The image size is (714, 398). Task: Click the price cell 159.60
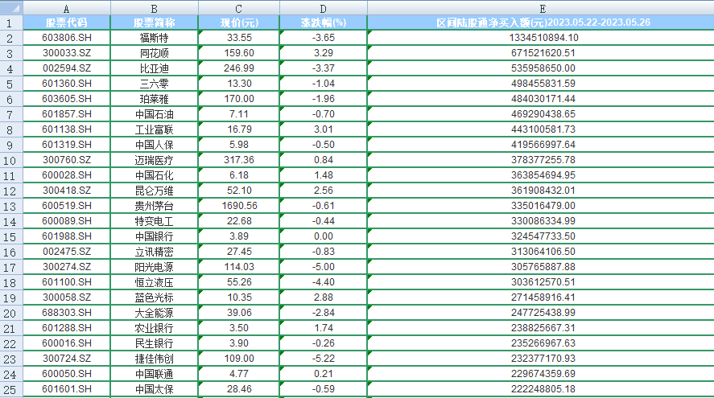[x=239, y=53]
